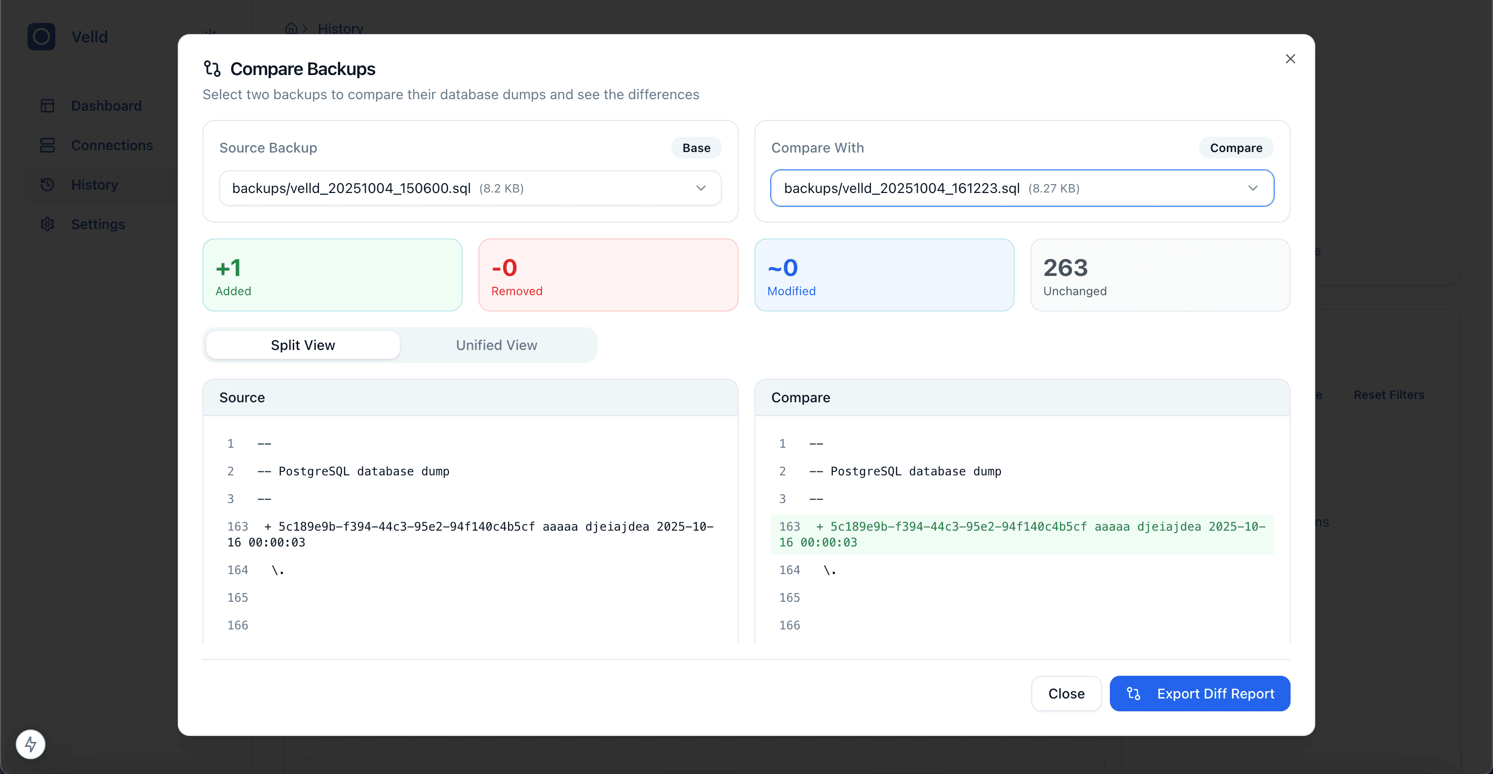The image size is (1493, 774).
Task: Switch to Split View
Action: (303, 345)
